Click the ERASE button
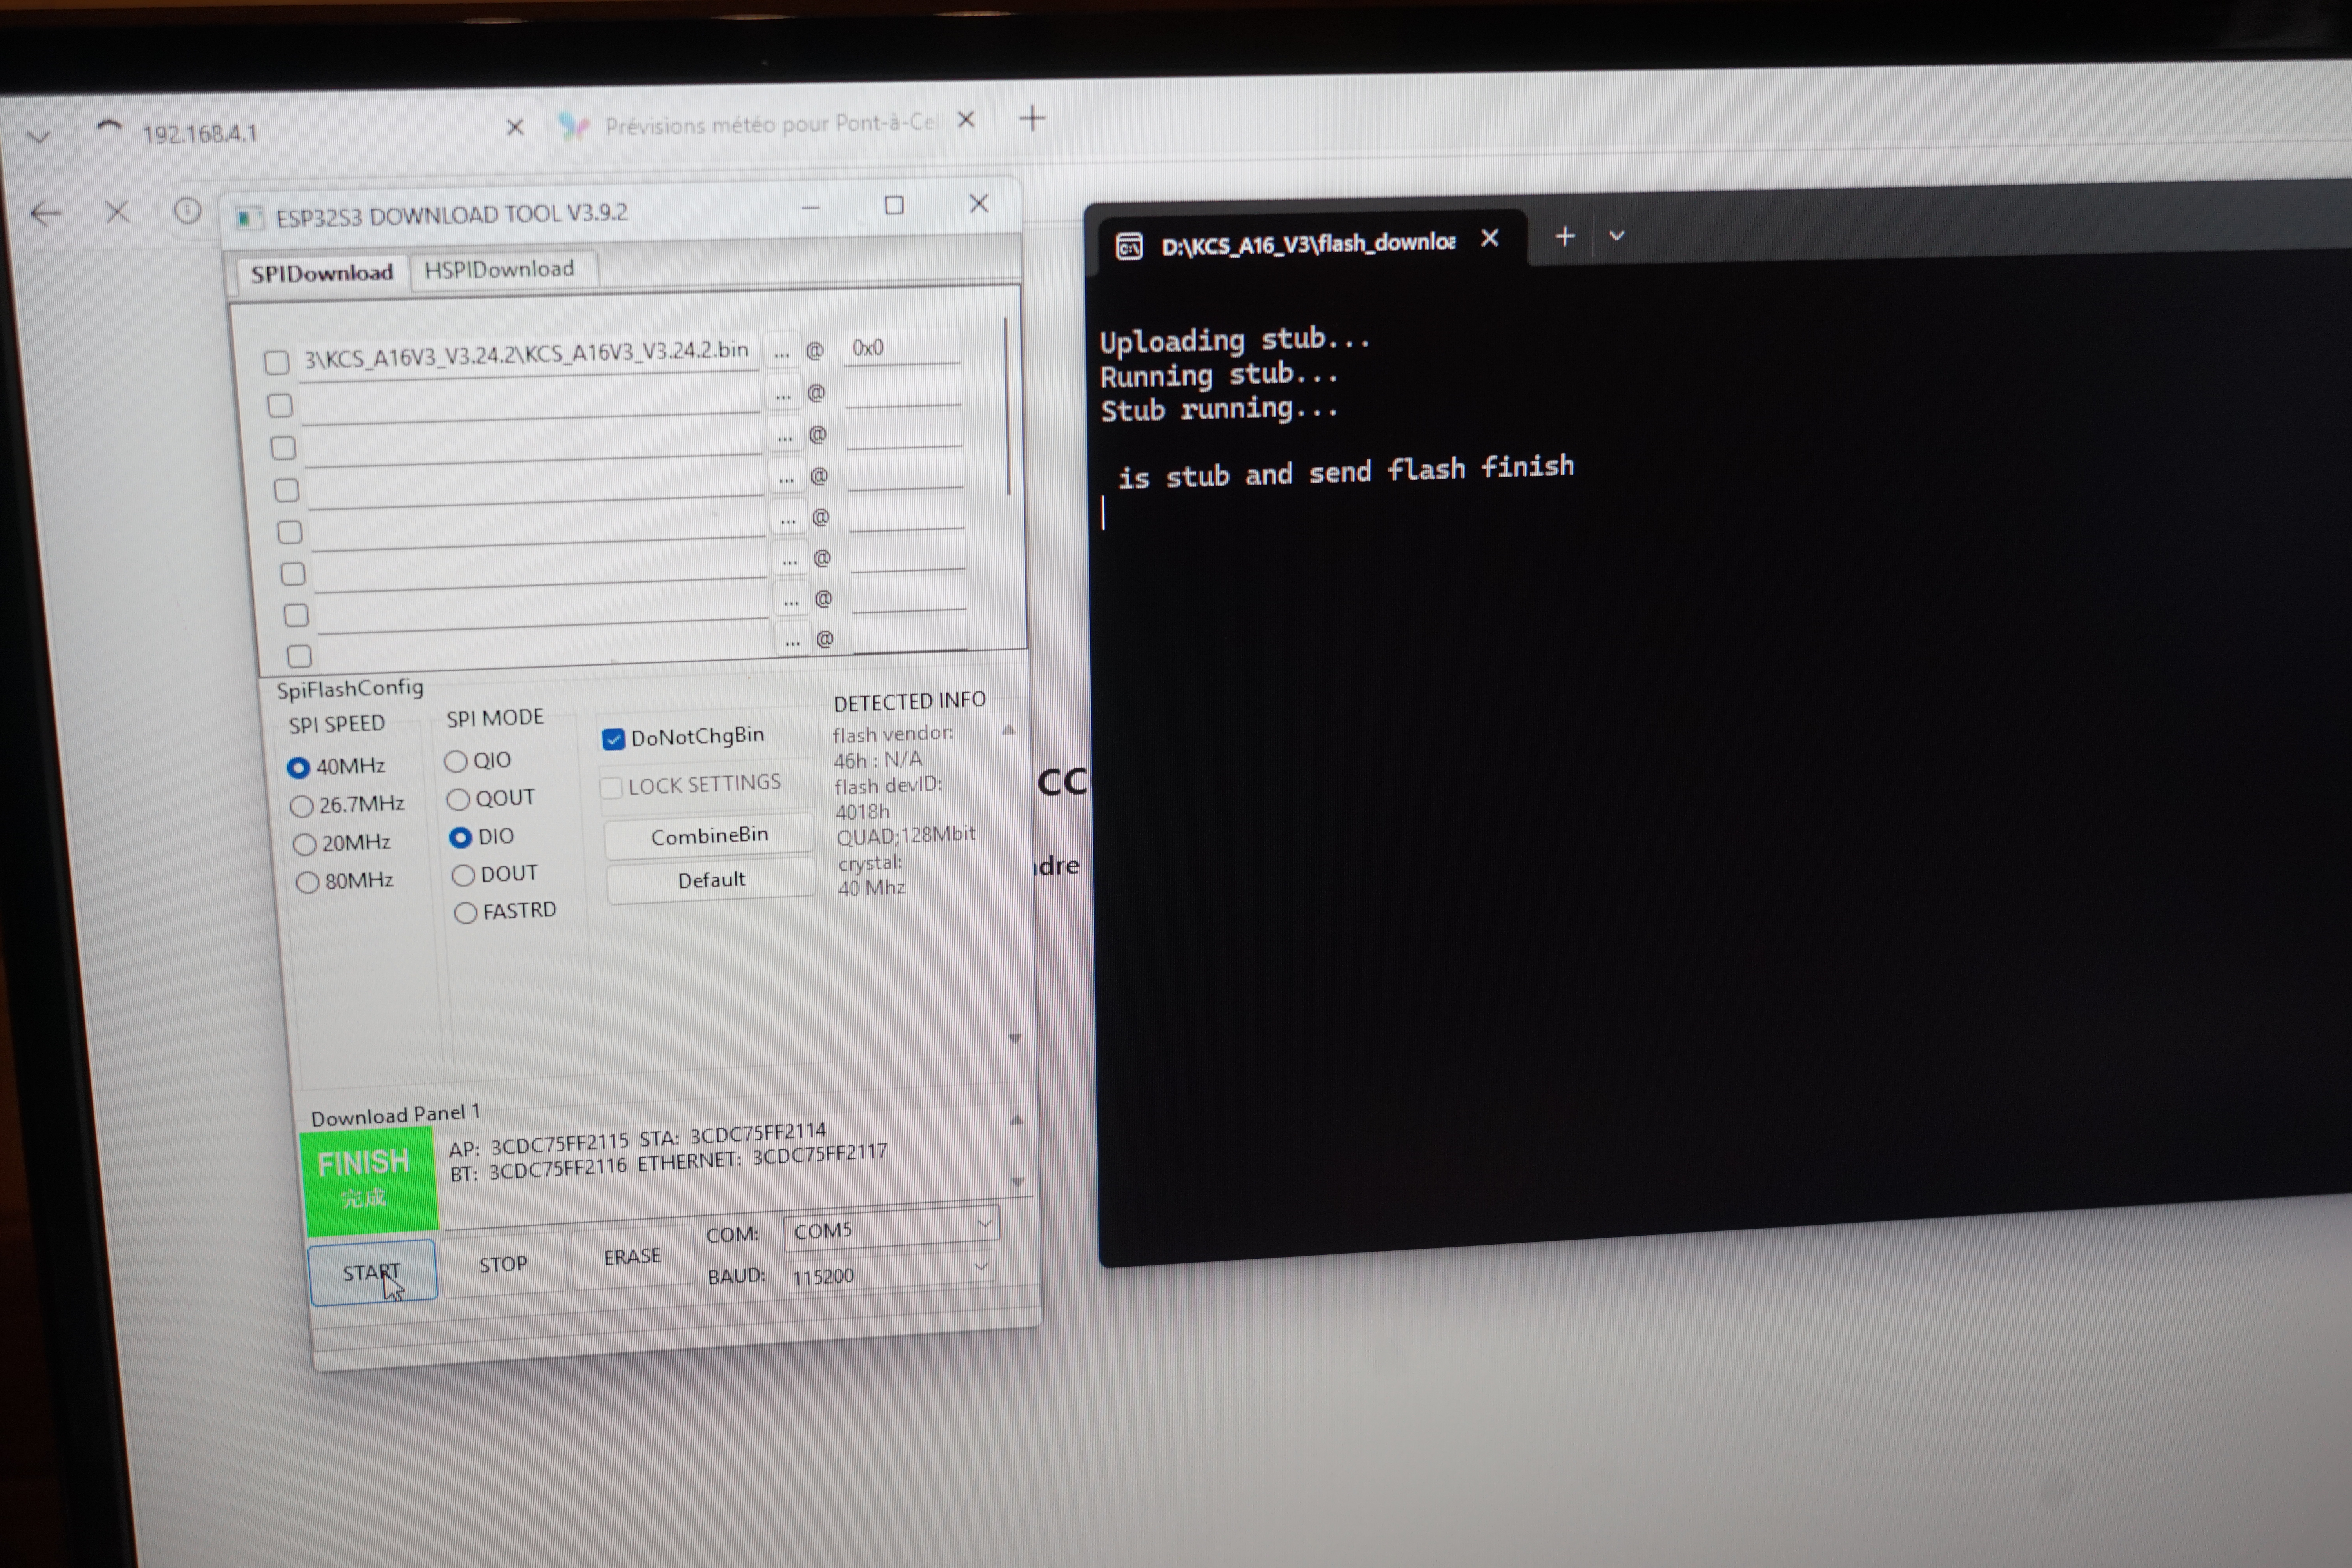 click(631, 1256)
